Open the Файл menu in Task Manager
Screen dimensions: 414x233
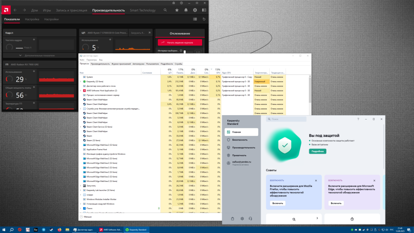(82, 60)
